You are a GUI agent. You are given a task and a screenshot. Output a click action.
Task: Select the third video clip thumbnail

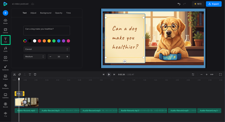[x=35, y=102]
